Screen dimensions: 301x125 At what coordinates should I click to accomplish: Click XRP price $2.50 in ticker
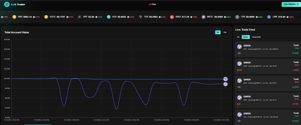pos(91,17)
